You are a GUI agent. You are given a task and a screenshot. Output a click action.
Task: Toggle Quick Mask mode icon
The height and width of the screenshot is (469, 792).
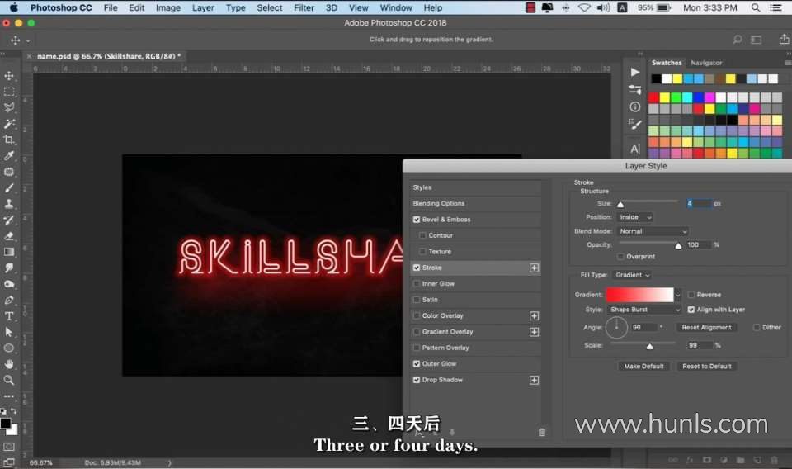pos(9,447)
